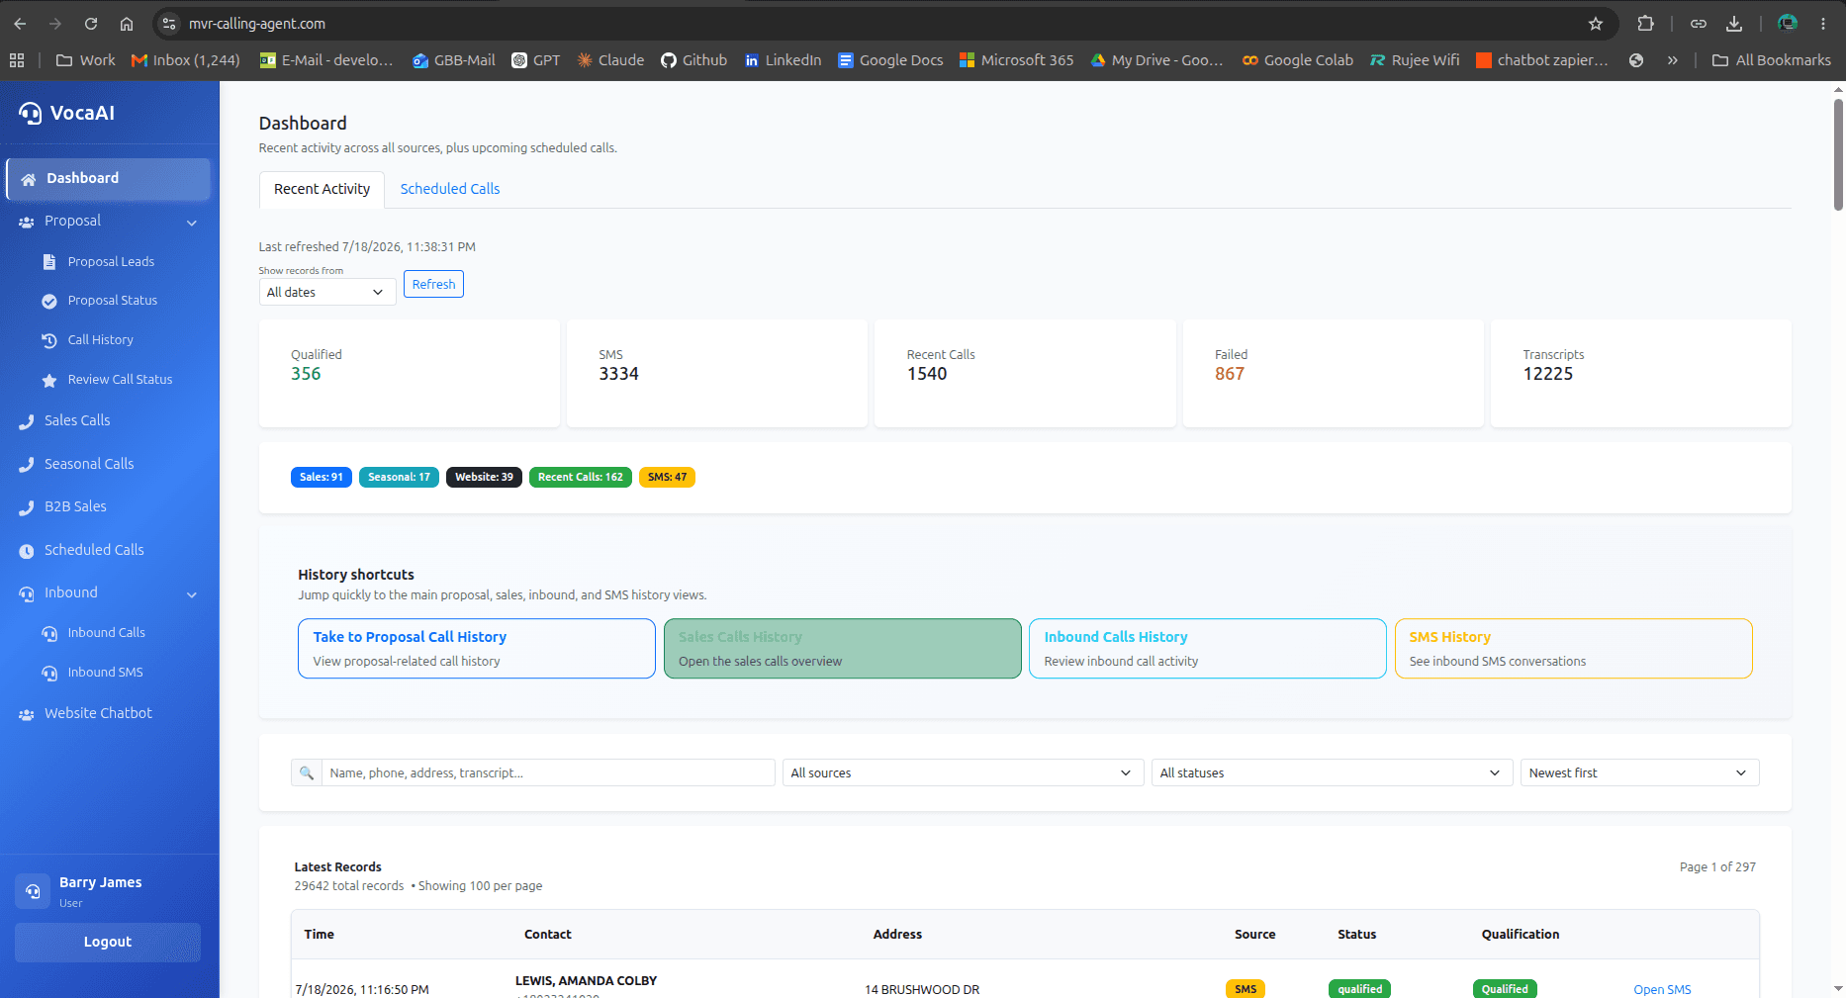The height and width of the screenshot is (998, 1846).
Task: Open the Newest first sort dropdown
Action: point(1639,772)
